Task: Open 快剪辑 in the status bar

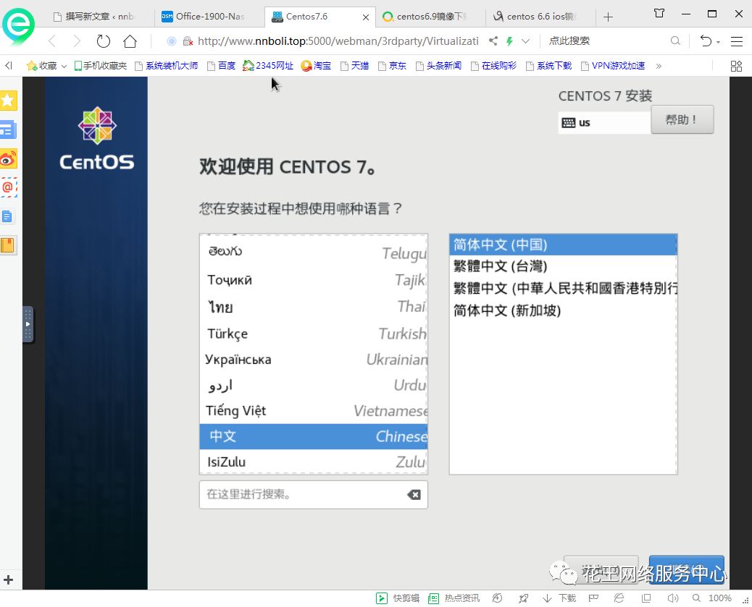Action: [x=398, y=598]
